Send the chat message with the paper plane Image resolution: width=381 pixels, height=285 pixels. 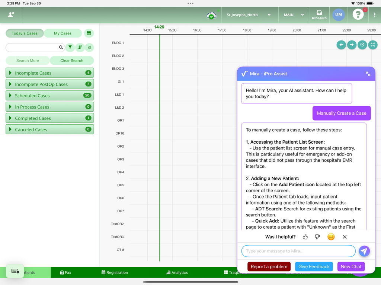(x=364, y=251)
